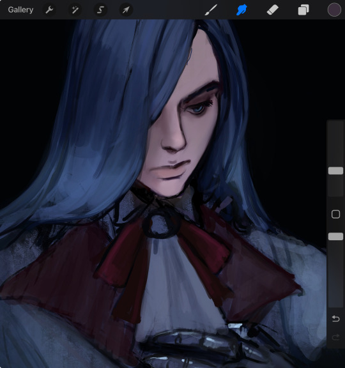Viewport: 345px width, 368px height.
Task: Open the Adjustments magic wand menu
Action: pos(75,10)
